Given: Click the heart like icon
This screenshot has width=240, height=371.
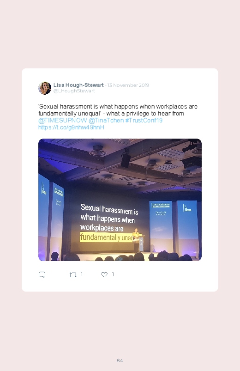Looking at the screenshot, I should point(104,274).
